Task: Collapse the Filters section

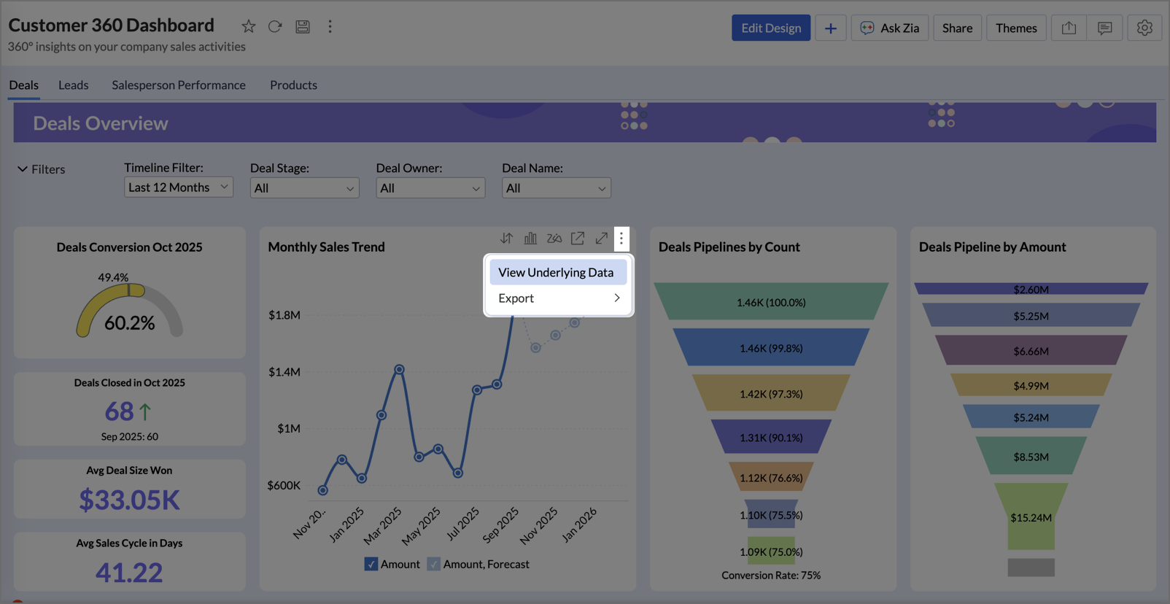Action: pos(23,169)
